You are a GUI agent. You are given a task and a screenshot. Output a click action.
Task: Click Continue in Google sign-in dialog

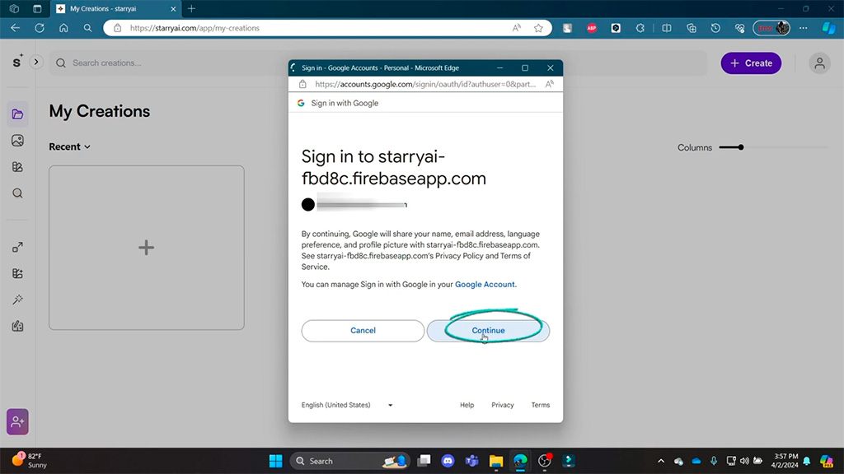click(x=488, y=331)
